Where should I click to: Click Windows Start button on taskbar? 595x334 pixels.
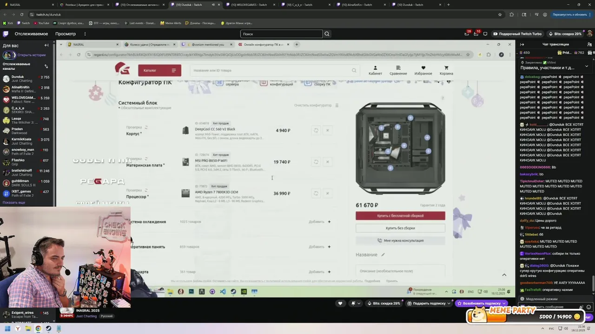(x=7, y=328)
